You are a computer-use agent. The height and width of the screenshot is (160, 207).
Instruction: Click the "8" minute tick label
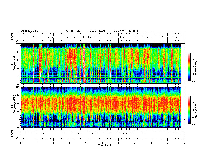coord(151,143)
